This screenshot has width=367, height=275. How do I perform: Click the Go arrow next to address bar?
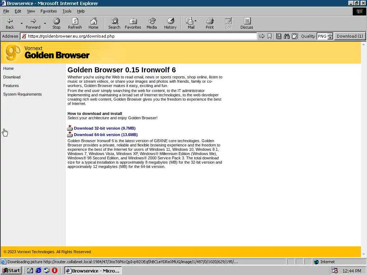pos(262,36)
